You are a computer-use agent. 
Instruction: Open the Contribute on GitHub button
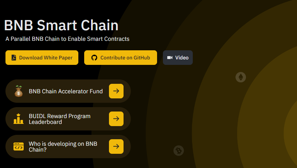coord(121,58)
